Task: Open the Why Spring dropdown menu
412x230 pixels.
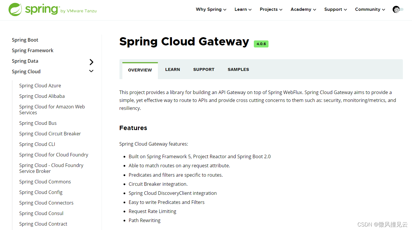Action: point(211,9)
